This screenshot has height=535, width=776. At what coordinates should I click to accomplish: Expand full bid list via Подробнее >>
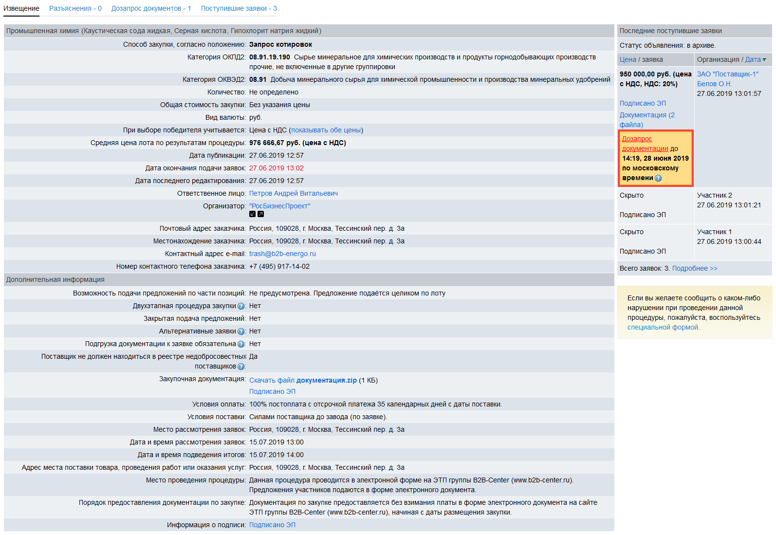click(694, 268)
